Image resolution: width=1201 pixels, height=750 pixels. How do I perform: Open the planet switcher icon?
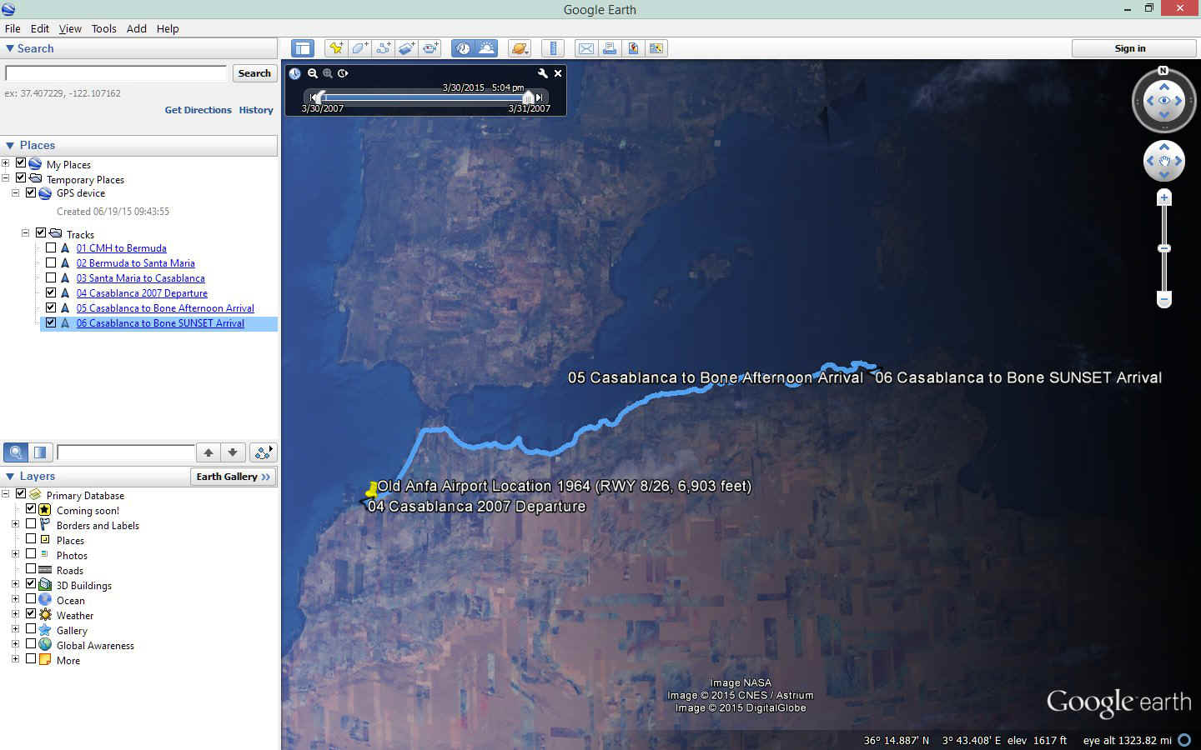click(519, 48)
